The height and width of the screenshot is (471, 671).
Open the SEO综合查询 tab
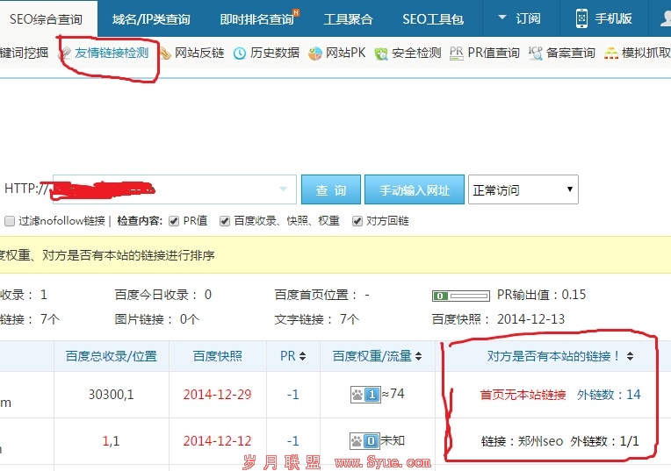(x=46, y=18)
